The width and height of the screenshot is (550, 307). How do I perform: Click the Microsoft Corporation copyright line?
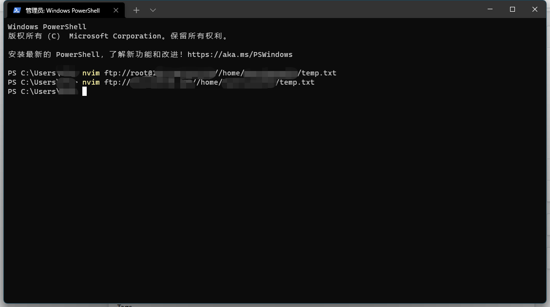click(x=118, y=36)
